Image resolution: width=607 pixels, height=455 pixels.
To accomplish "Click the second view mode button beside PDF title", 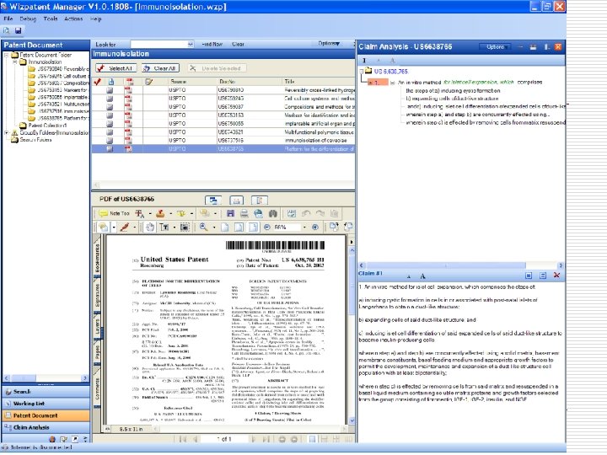I will [237, 200].
